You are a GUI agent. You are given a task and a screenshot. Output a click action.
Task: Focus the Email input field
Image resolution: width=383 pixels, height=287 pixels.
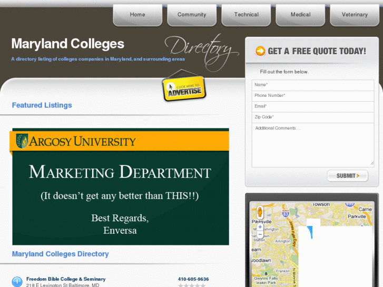(312, 106)
